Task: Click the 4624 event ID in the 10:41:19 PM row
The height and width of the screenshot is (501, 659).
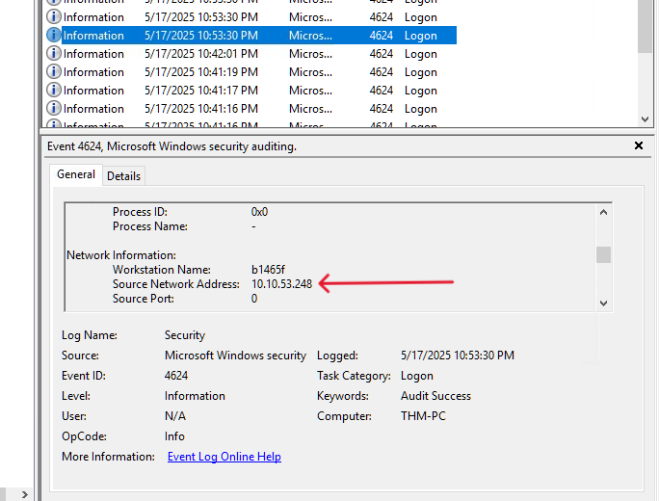Action: pos(381,72)
